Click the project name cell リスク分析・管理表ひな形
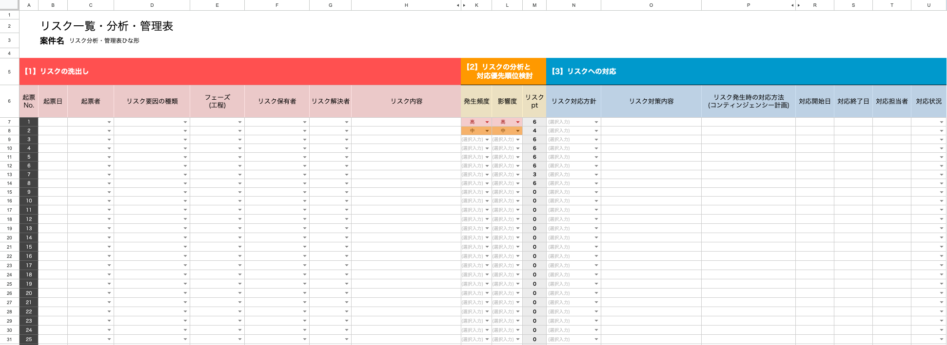This screenshot has height=345, width=947. point(104,41)
